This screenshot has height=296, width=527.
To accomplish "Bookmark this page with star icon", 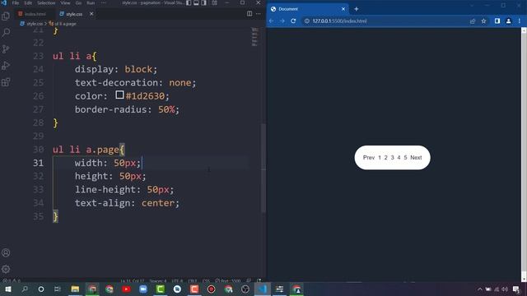I will (x=483, y=21).
